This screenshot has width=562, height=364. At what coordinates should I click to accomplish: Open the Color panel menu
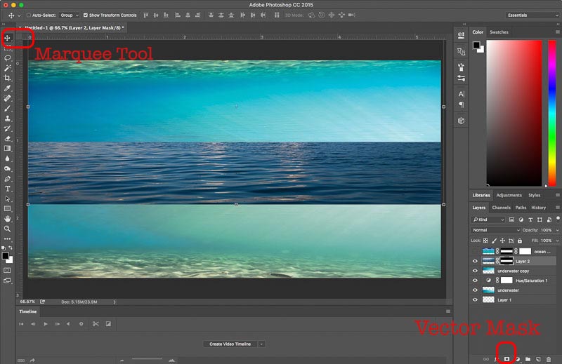point(558,32)
